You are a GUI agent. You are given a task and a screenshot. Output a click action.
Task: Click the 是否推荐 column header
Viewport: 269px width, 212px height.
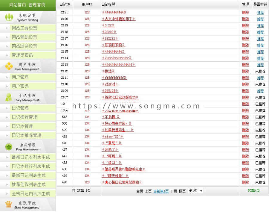point(260,4)
